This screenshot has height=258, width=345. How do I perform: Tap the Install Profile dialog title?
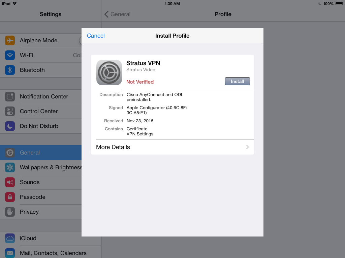tap(172, 36)
